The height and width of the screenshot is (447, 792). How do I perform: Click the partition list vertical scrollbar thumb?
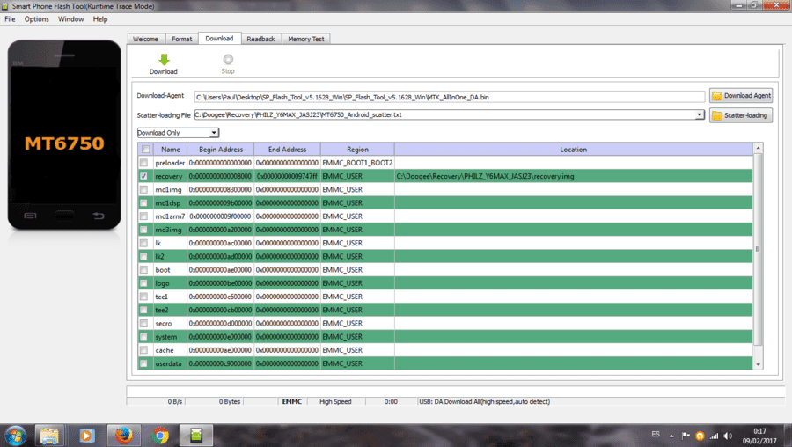758,249
